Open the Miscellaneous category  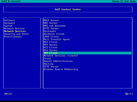click(x=13, y=37)
